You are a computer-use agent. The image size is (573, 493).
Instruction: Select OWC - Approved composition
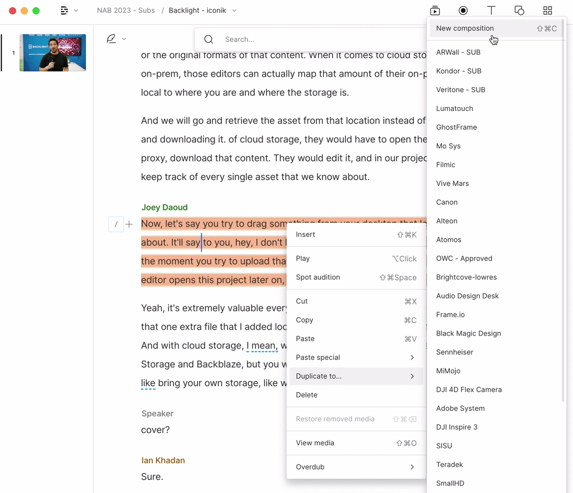496,258
